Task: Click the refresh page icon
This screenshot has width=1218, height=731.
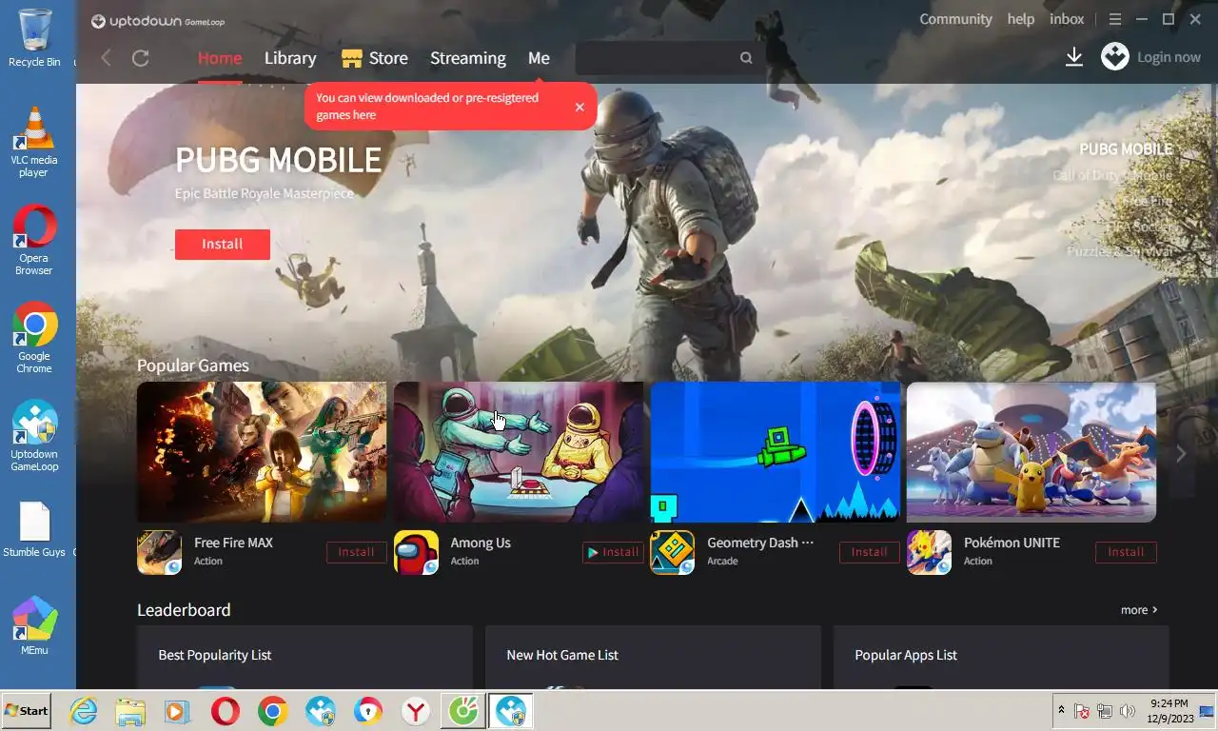Action: [141, 58]
